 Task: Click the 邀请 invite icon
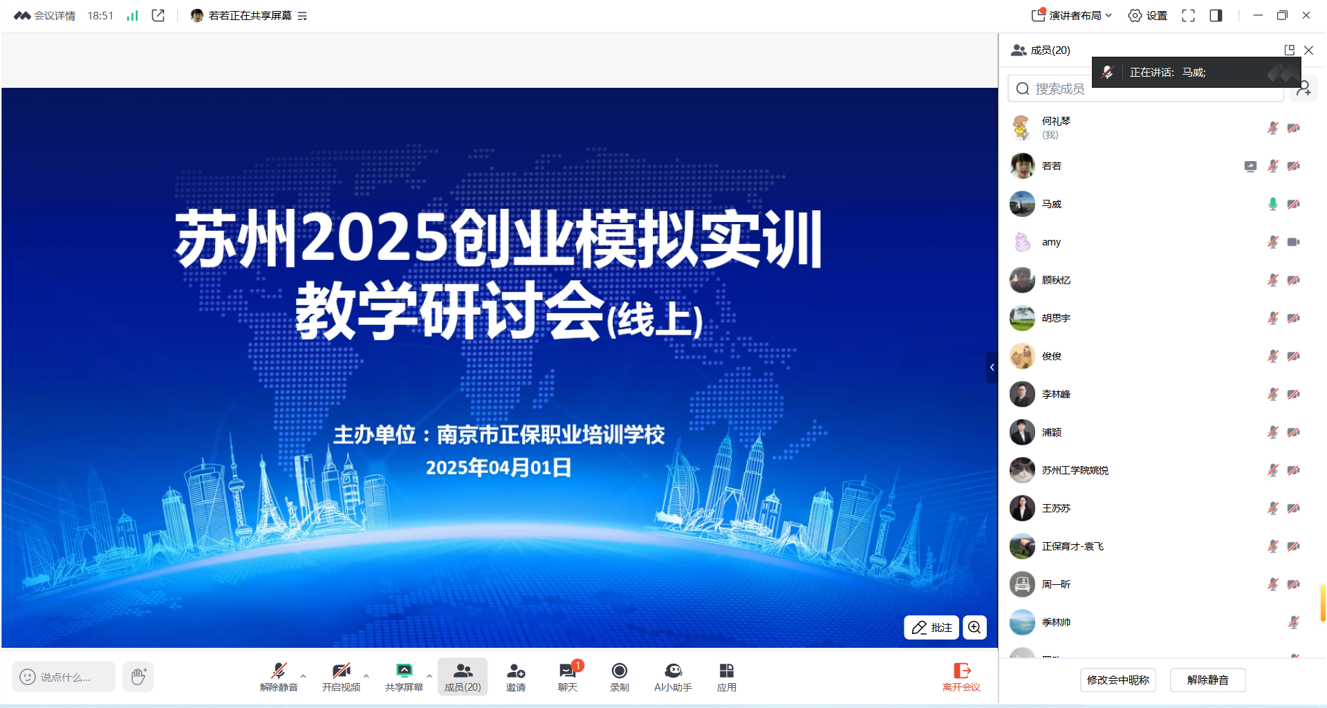pos(516,676)
